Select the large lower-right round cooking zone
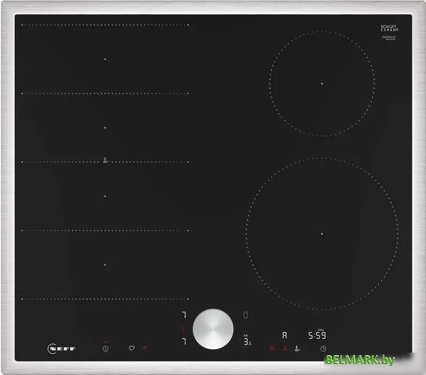 point(322,234)
